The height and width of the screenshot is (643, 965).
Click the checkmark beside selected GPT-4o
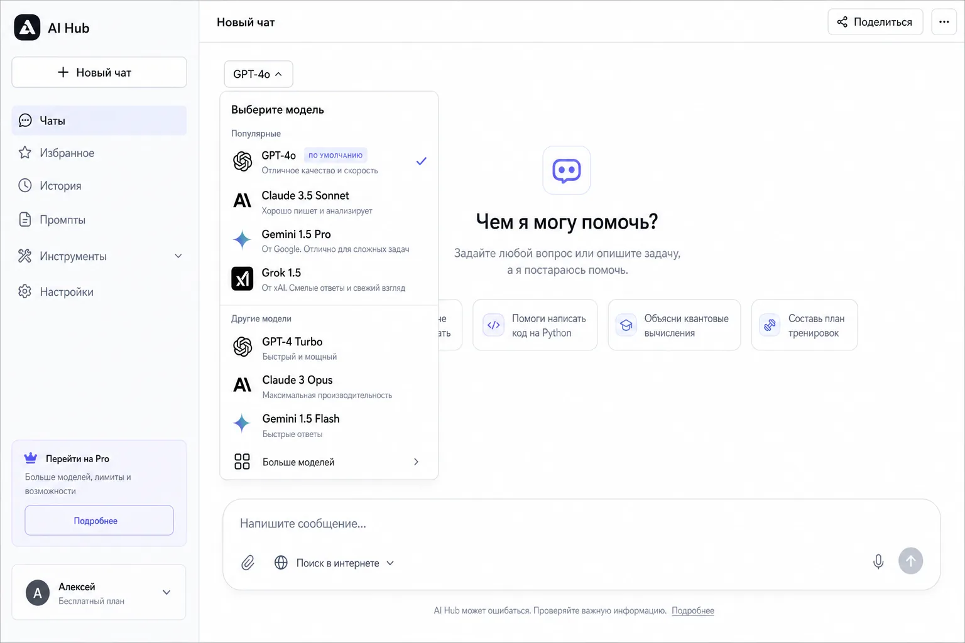[422, 161]
